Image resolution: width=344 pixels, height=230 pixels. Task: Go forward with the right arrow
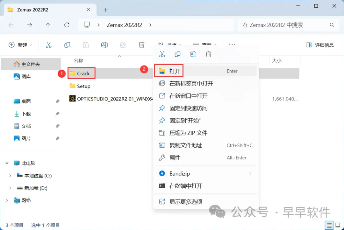point(29,25)
